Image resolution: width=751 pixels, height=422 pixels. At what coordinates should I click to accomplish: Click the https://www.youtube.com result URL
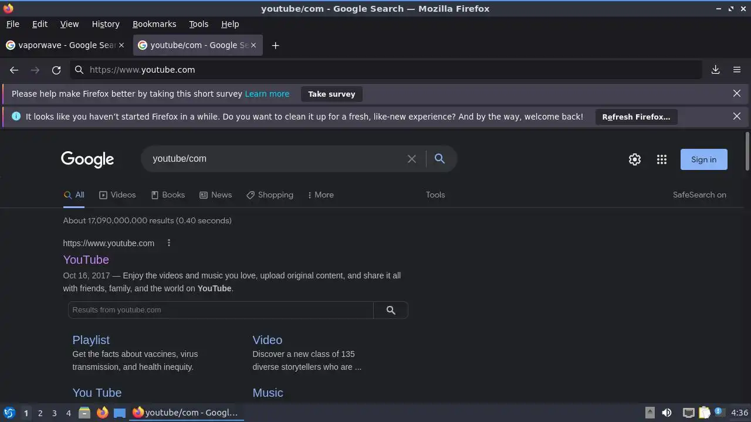(x=109, y=243)
